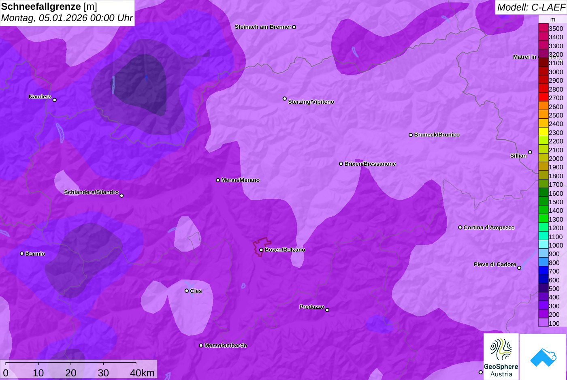Click the 40km scale bar label
567x380 pixels.
pos(142,373)
